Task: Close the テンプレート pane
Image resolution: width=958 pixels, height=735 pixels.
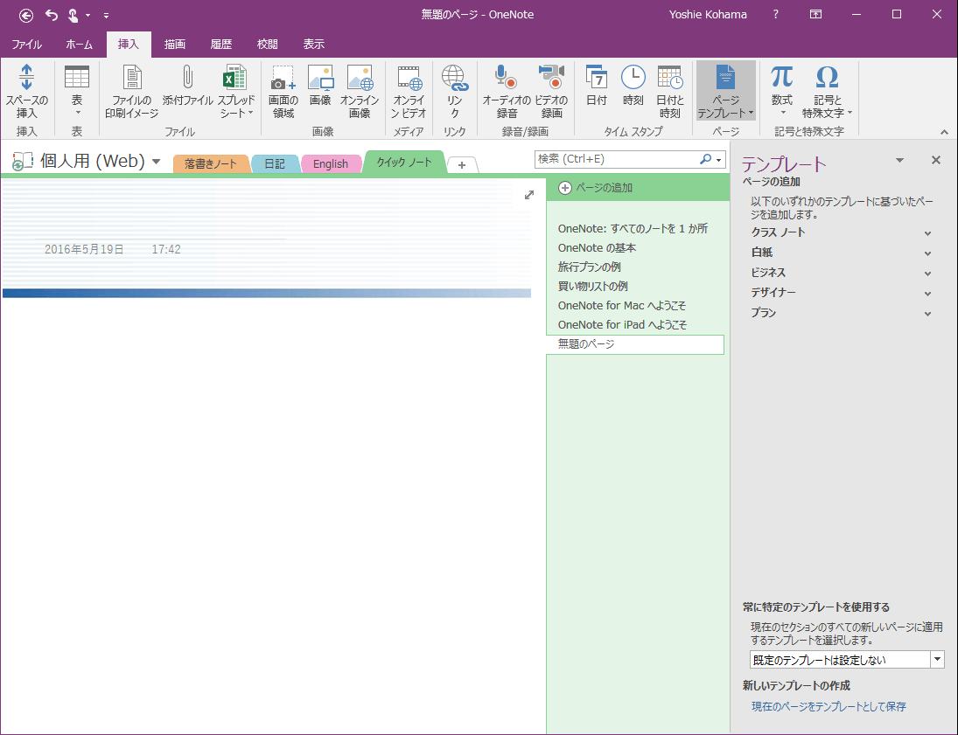Action: pyautogui.click(x=935, y=160)
